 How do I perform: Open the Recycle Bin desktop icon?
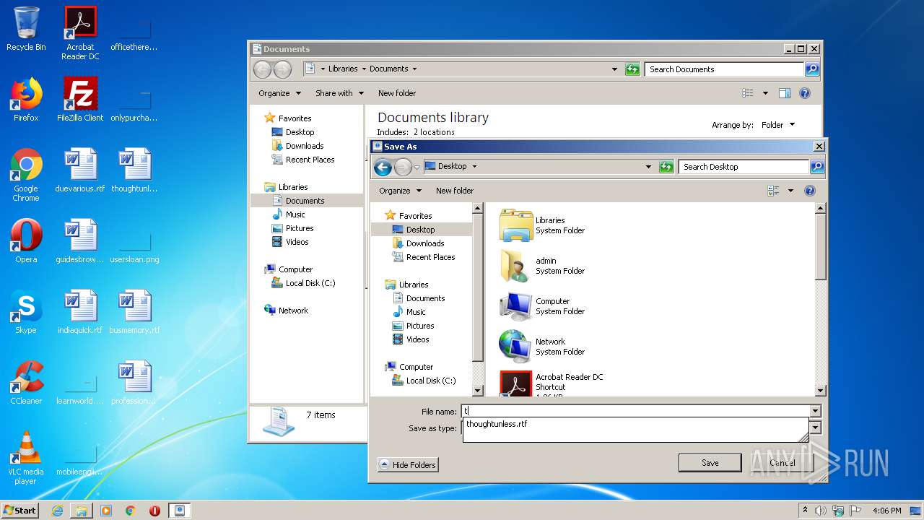(x=26, y=29)
